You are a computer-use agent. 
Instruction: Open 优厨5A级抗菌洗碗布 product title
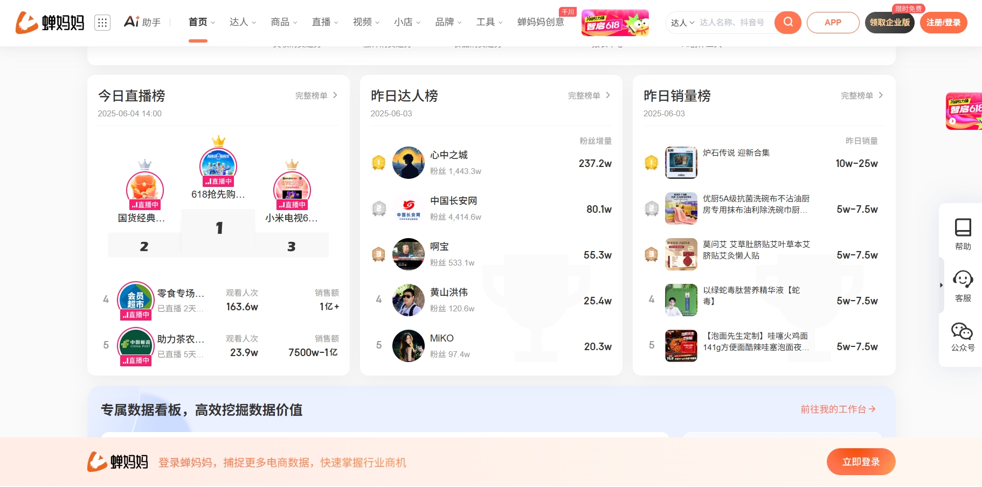tap(756, 204)
